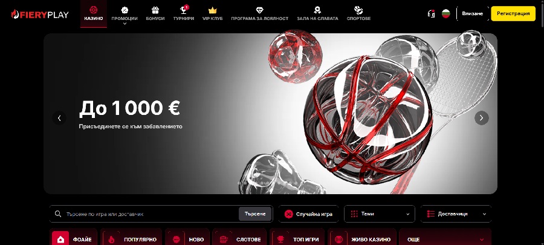
Task: Change language via Bulgarian flag
Action: click(446, 13)
